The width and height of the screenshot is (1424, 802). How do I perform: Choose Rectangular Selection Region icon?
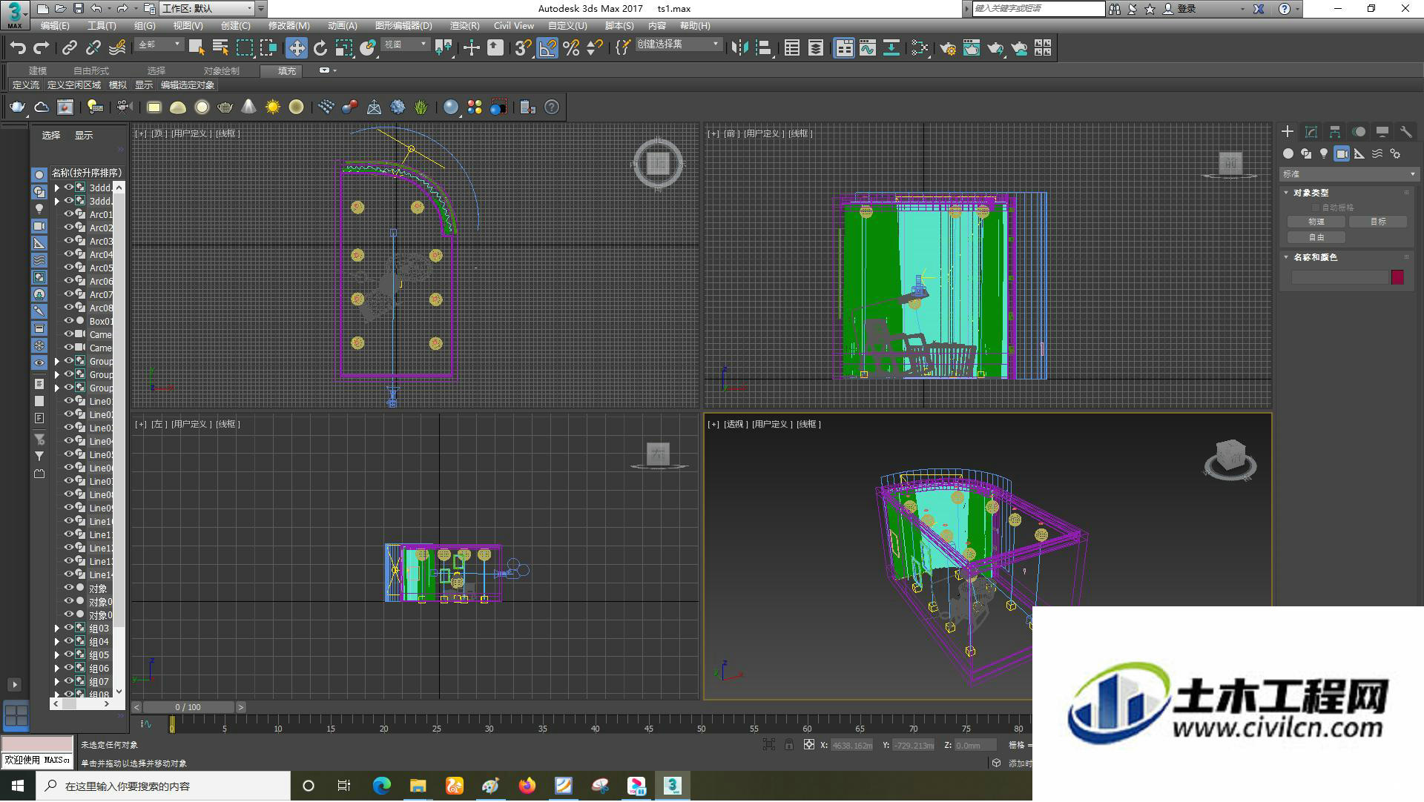[244, 48]
